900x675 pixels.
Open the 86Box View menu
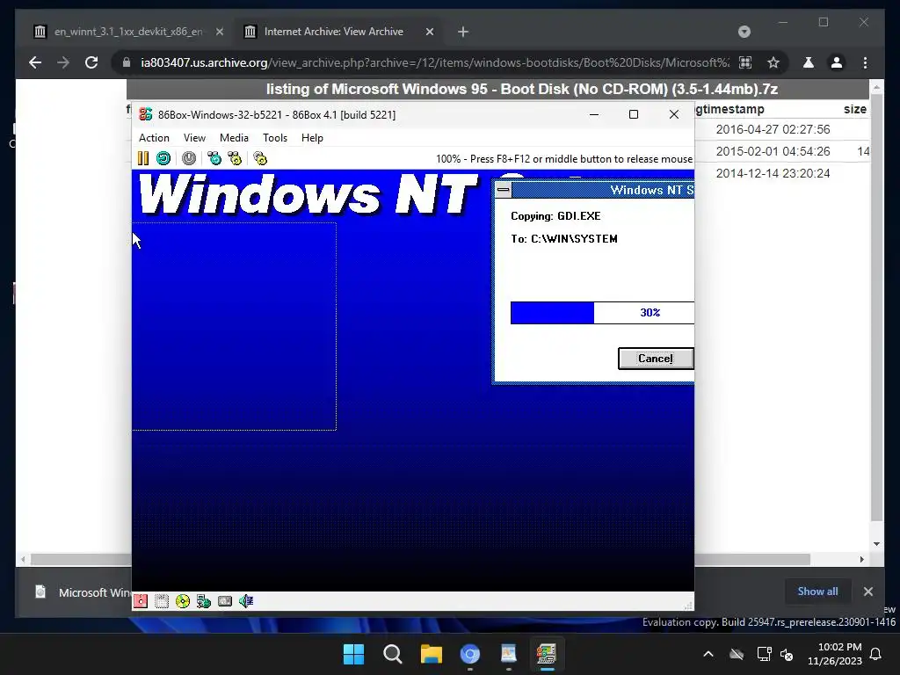pos(194,138)
